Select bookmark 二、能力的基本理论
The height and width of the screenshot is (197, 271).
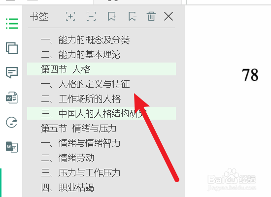[x=80, y=55]
